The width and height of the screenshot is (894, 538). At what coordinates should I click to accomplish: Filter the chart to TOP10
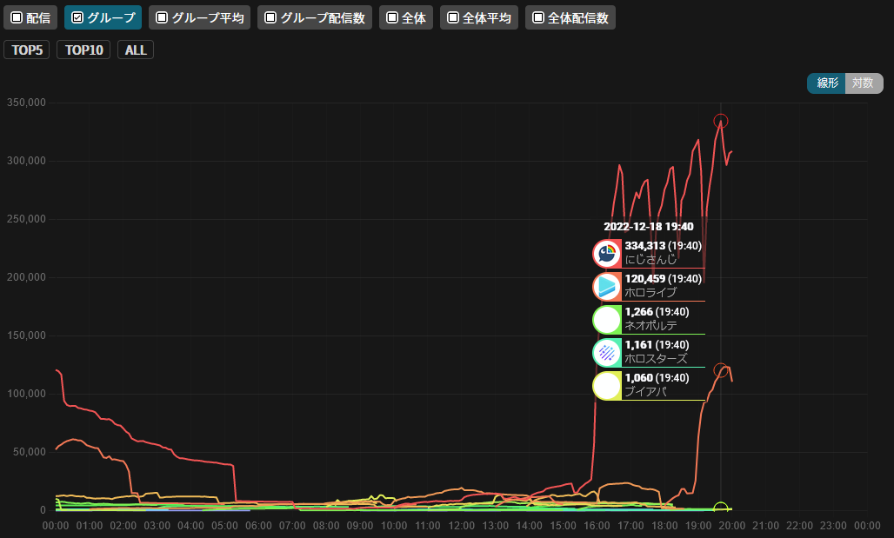tap(83, 50)
